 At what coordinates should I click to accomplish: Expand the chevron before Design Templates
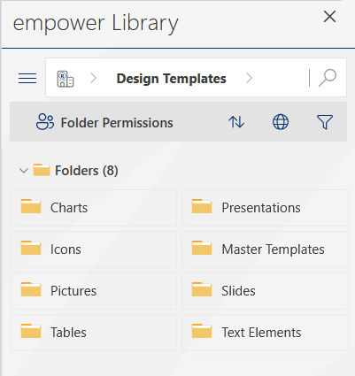pos(94,79)
